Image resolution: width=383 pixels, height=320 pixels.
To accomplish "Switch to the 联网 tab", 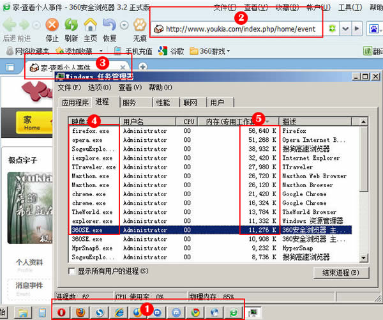I will point(193,102).
